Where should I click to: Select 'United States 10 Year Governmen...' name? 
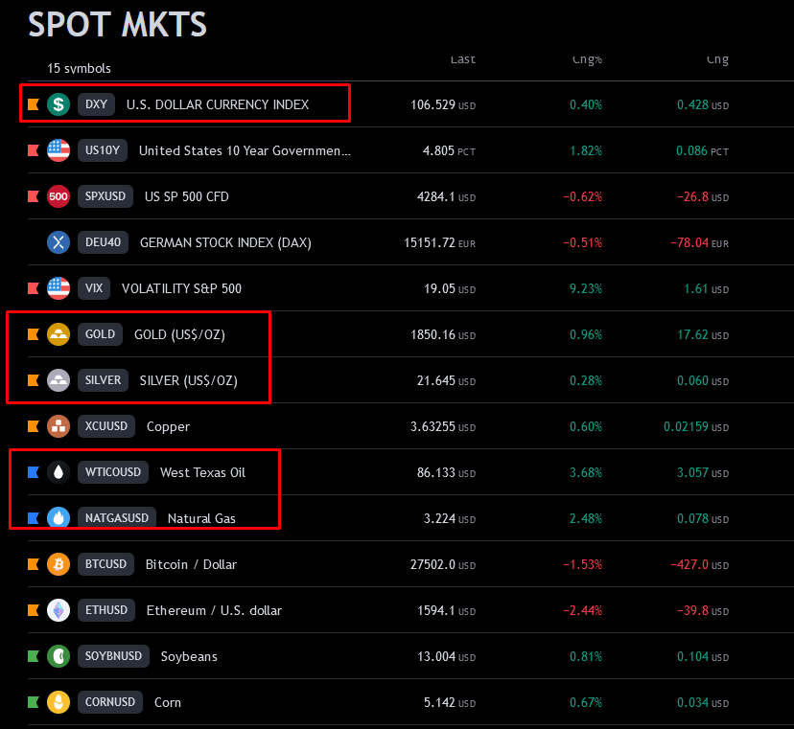(x=245, y=150)
